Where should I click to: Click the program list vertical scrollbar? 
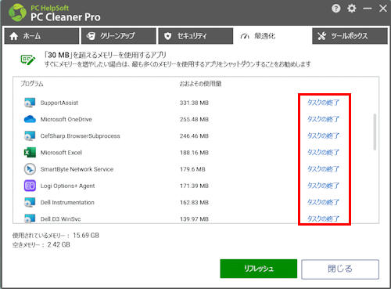pyautogui.click(x=375, y=132)
